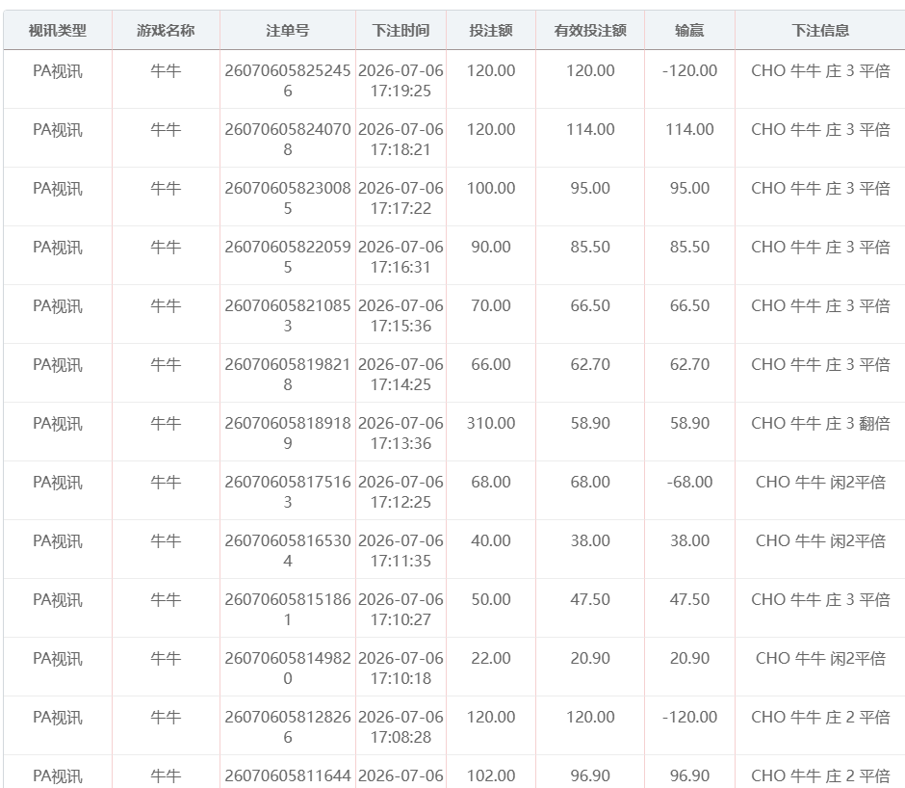Screen dimensions: 905x788
Task: Select order number 260706058165304
Action: click(x=288, y=551)
